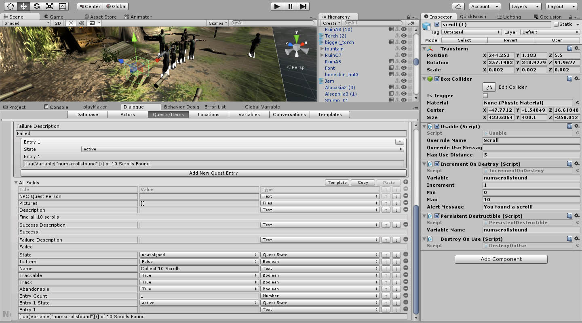Enable the Is Trigger checkbox
Image resolution: width=582 pixels, height=323 pixels.
point(485,96)
